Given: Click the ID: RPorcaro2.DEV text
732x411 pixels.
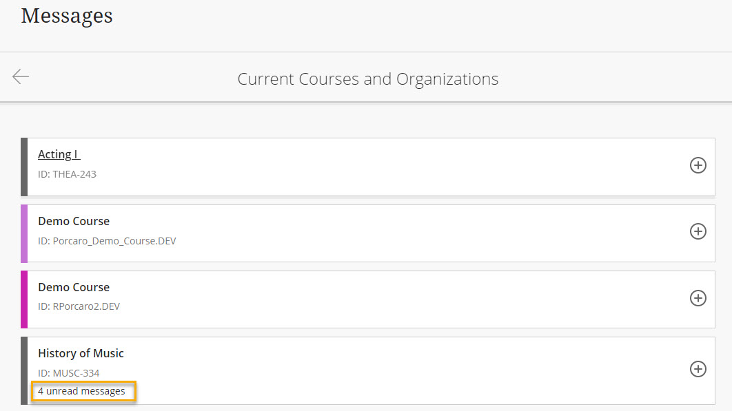Looking at the screenshot, I should pyautogui.click(x=79, y=306).
